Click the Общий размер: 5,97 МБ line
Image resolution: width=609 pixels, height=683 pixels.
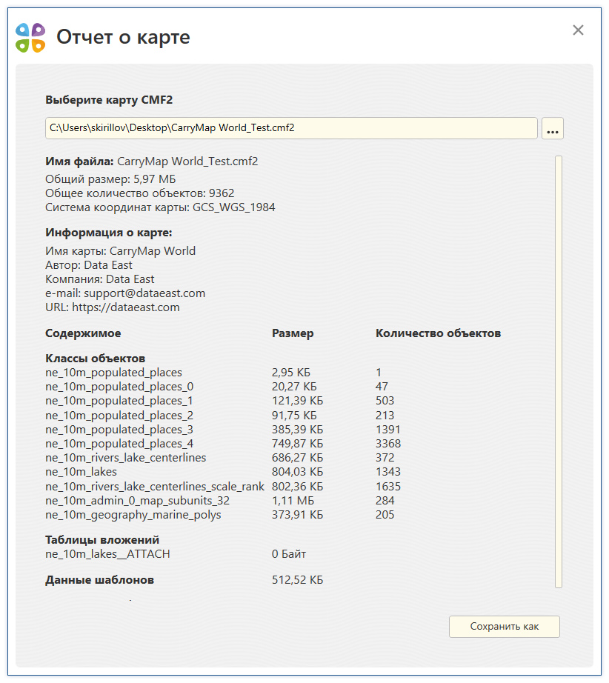pyautogui.click(x=110, y=179)
